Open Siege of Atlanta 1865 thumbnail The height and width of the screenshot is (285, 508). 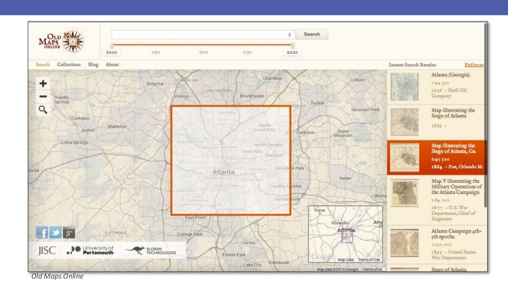point(404,122)
